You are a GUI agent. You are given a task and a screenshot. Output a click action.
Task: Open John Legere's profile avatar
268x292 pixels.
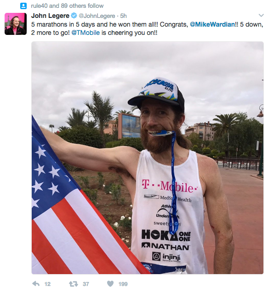pyautogui.click(x=16, y=24)
